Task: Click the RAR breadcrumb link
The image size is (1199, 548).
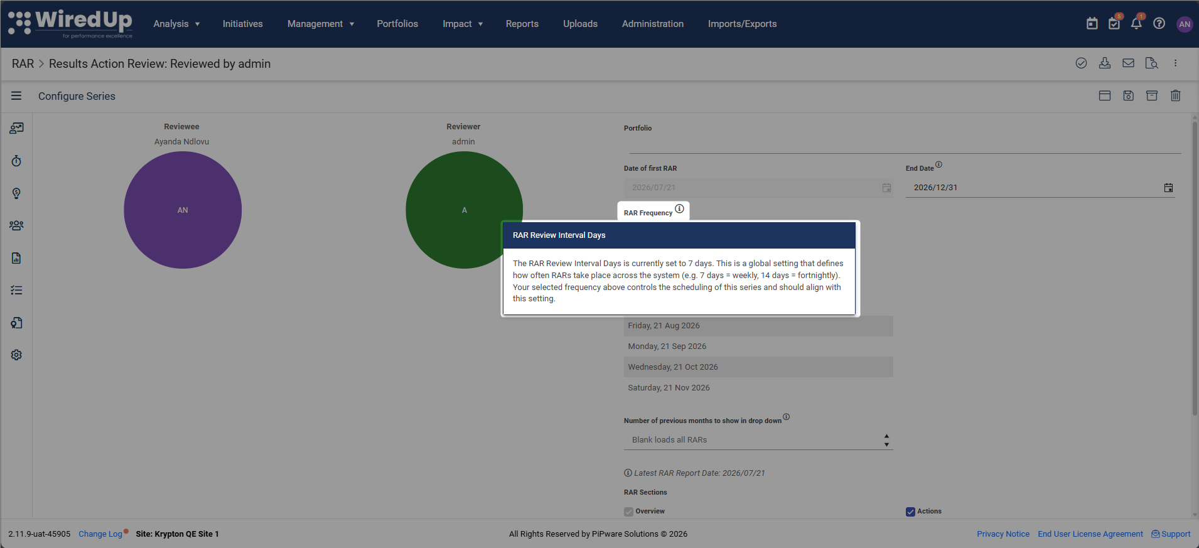Action: point(23,64)
